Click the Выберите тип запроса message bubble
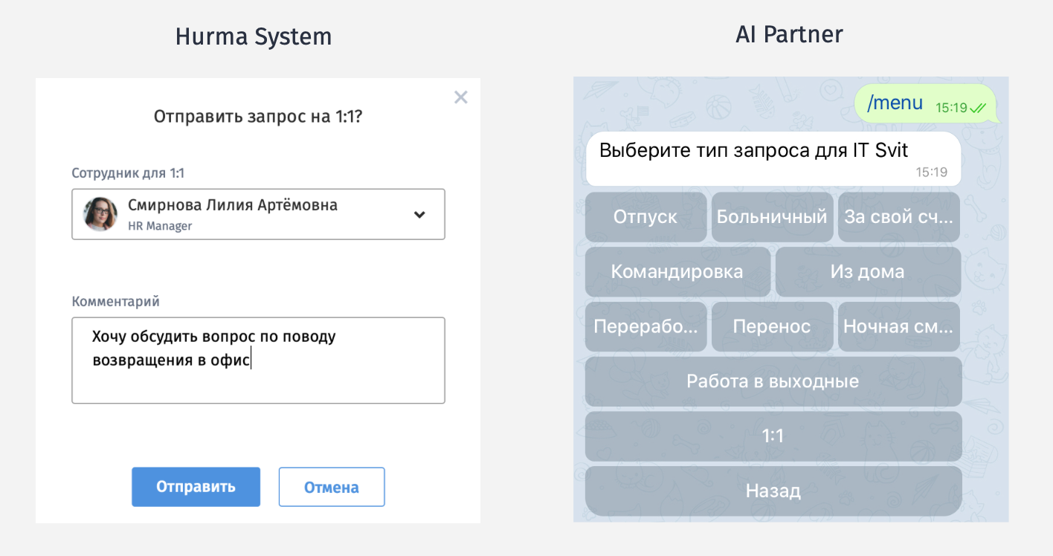1053x556 pixels. coord(773,158)
